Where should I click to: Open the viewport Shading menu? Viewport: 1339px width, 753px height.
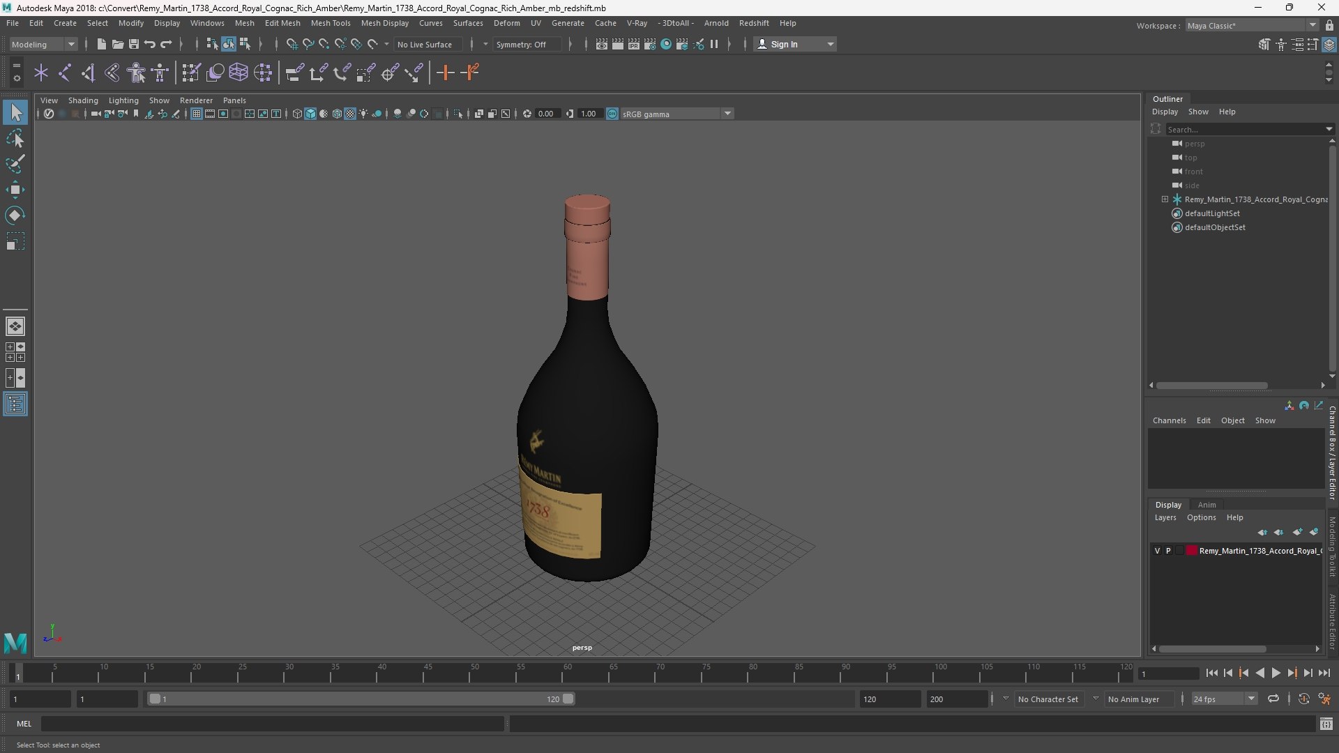click(x=83, y=100)
